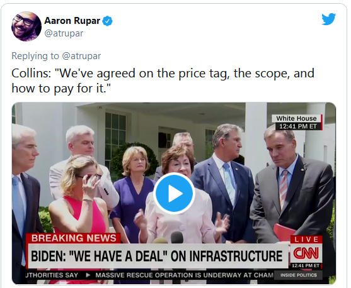Open the Aaron Rupar display name
This screenshot has height=288, width=351.
72,21
